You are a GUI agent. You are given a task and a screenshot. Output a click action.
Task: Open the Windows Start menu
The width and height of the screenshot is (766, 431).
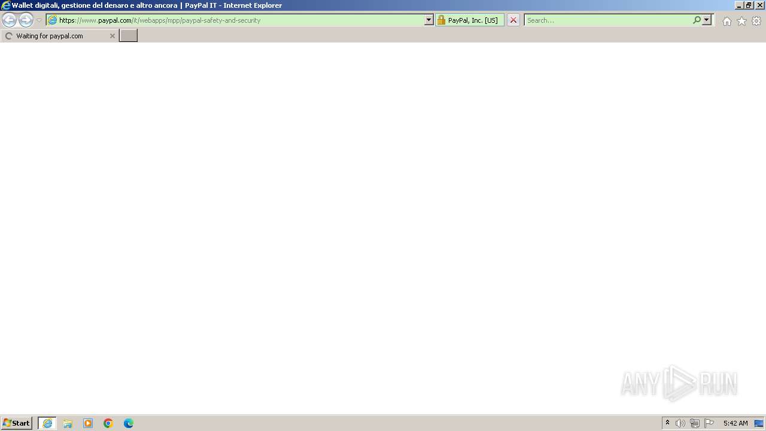click(16, 423)
